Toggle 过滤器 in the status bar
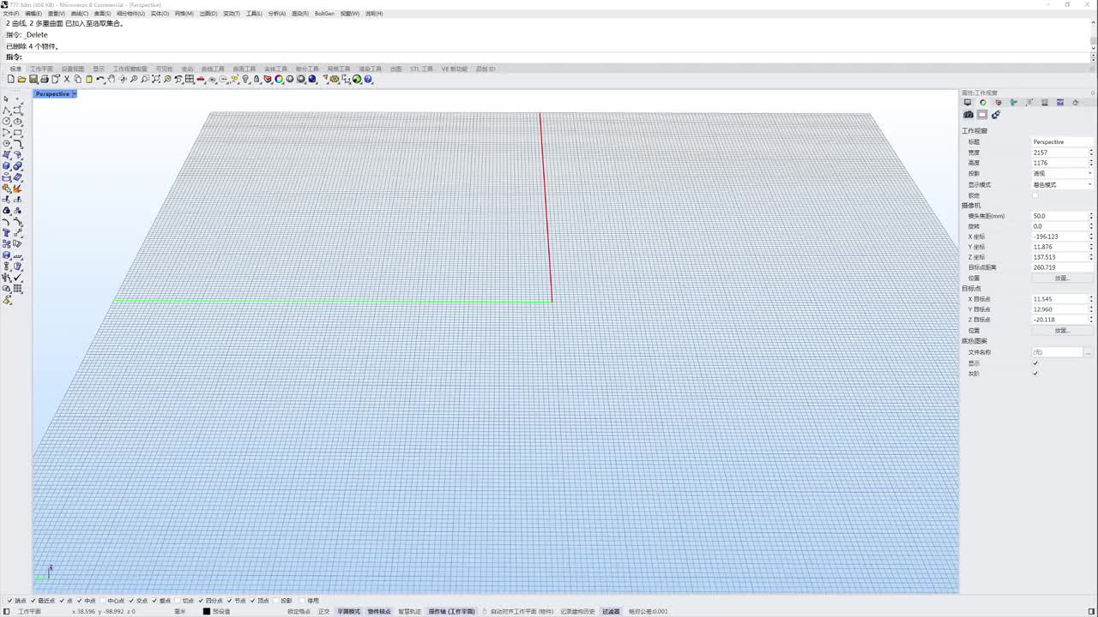 tap(611, 612)
